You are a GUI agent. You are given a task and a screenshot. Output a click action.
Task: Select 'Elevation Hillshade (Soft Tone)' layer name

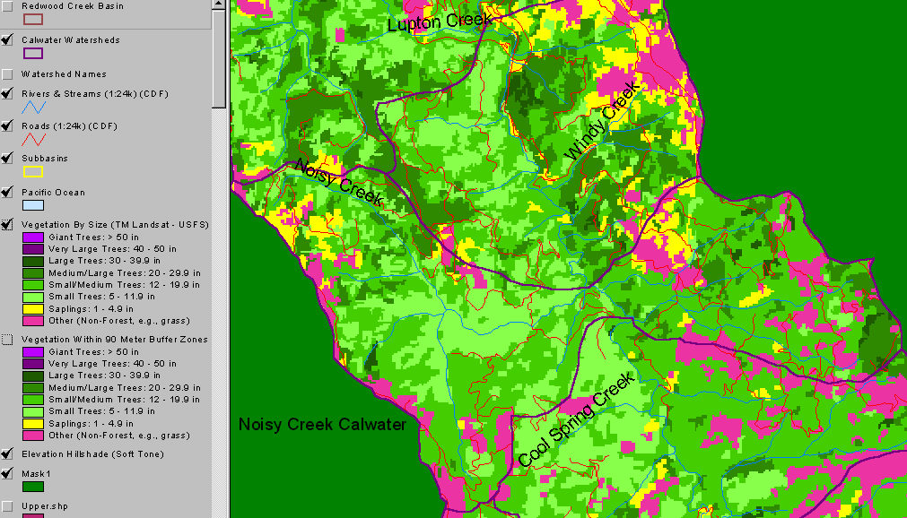point(92,454)
